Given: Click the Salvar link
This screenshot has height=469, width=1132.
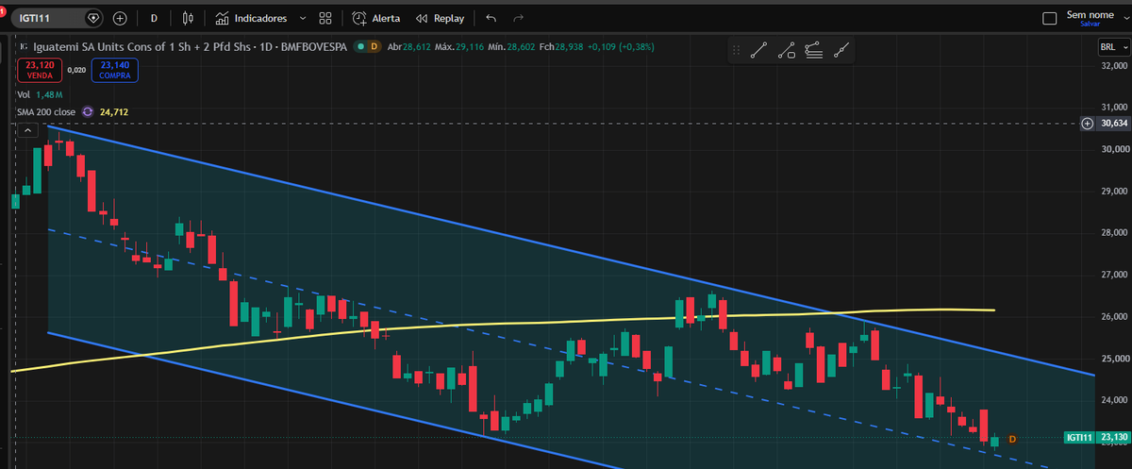Looking at the screenshot, I should tap(1090, 24).
